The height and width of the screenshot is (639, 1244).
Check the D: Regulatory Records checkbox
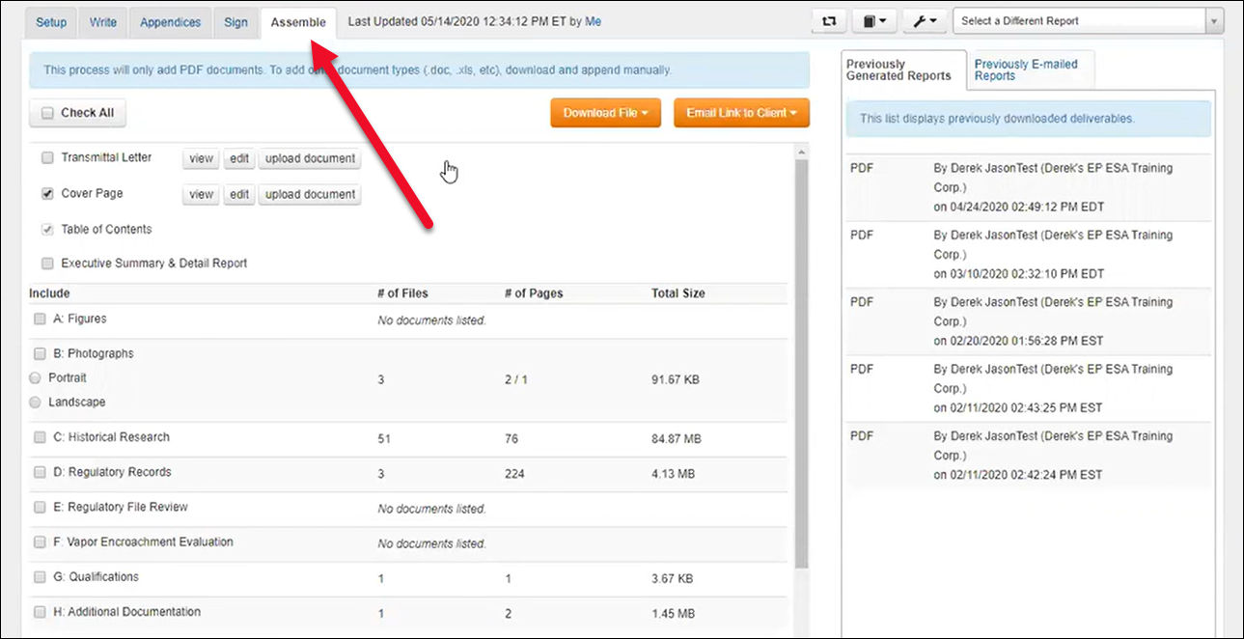coord(40,472)
